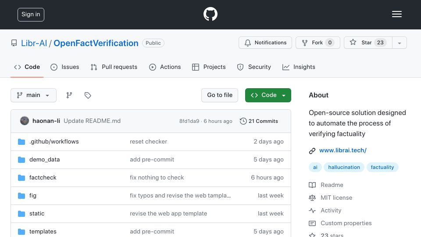The height and width of the screenshot is (237, 421).
Task: Open the Readme link
Action: click(332, 185)
